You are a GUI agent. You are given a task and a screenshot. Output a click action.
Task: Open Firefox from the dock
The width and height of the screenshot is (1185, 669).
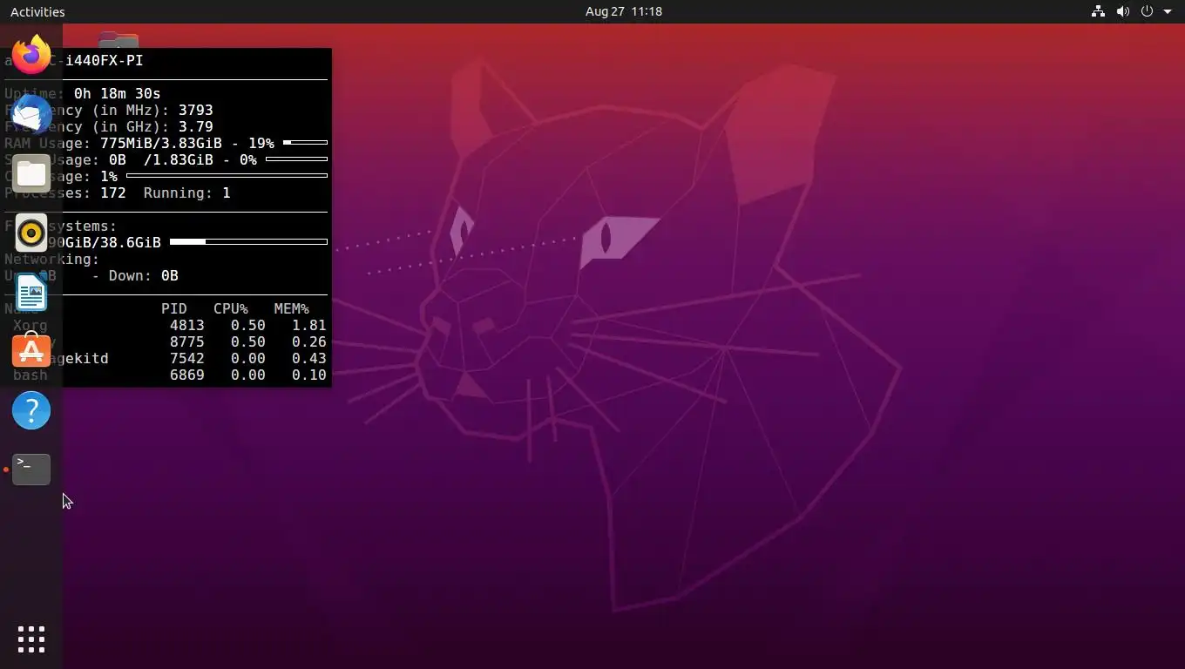[x=31, y=55]
